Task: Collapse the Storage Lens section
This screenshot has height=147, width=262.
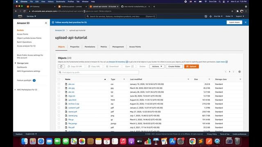Action: (x=16, y=63)
